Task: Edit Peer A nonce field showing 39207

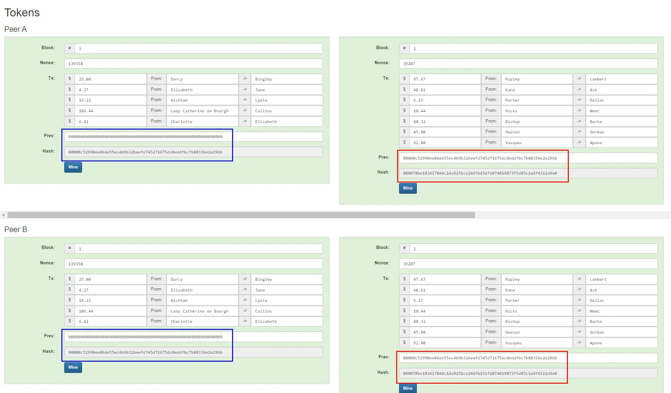Action: (528, 64)
